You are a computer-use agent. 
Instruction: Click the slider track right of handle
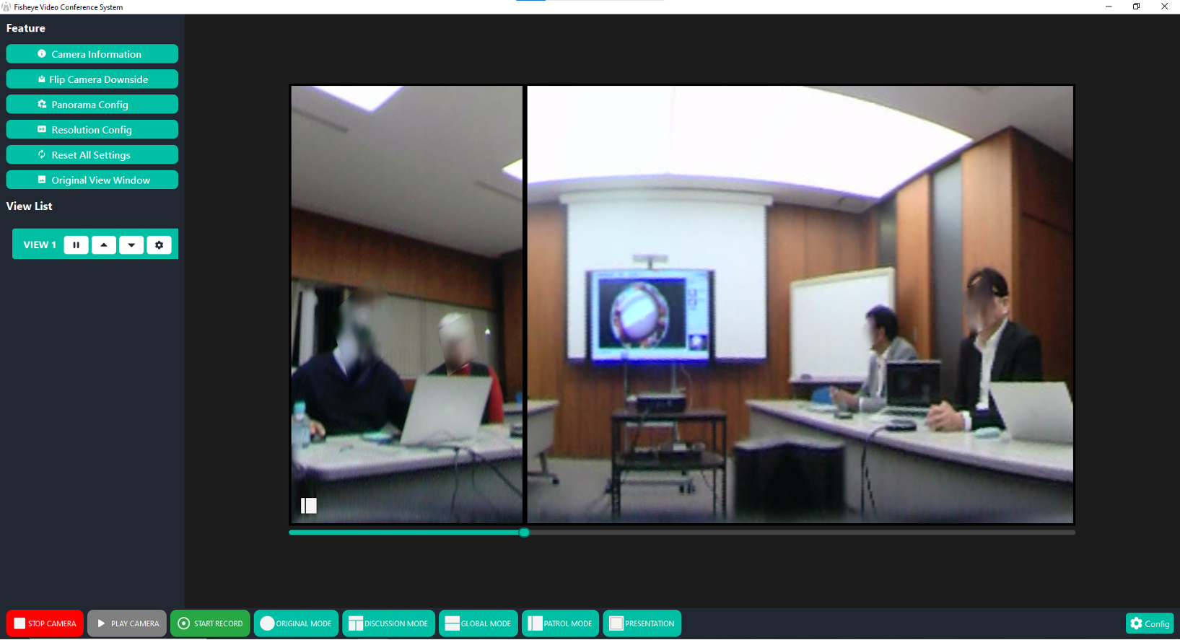[803, 532]
